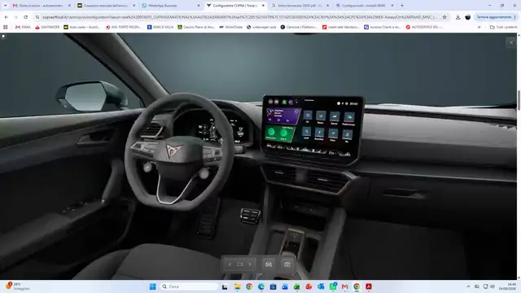Click the page vertical scrollbar thumb
The image size is (521, 293).
pyautogui.click(x=519, y=100)
